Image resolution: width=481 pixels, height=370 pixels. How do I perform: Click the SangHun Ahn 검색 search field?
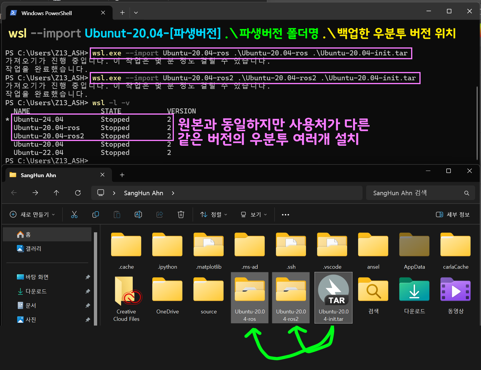point(421,193)
